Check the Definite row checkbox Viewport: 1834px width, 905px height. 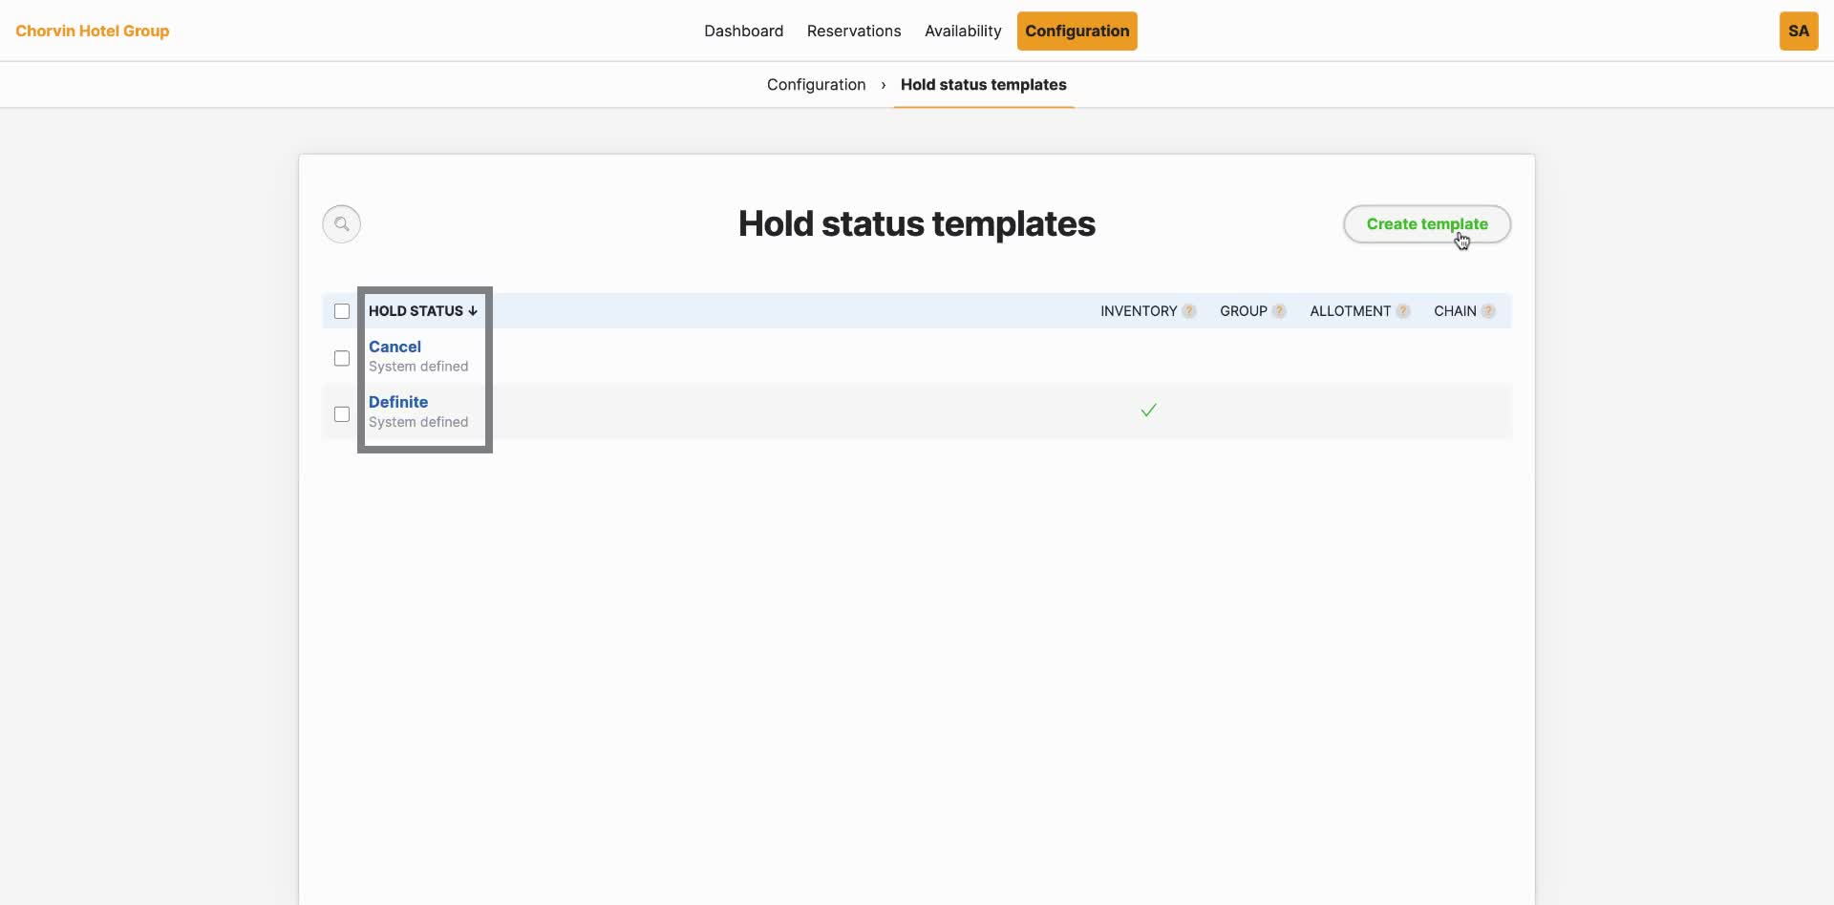(341, 413)
